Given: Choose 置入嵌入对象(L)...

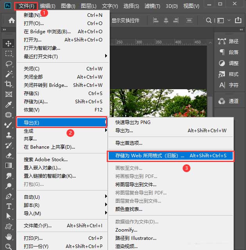Looking at the screenshot, I should point(62,167).
